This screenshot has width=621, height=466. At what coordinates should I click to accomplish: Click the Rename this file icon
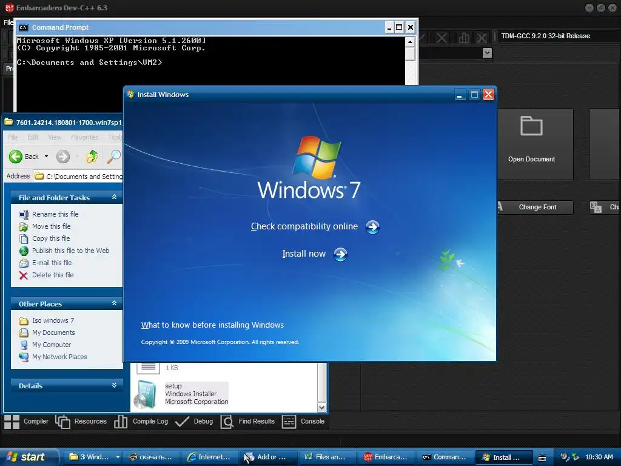tap(24, 214)
